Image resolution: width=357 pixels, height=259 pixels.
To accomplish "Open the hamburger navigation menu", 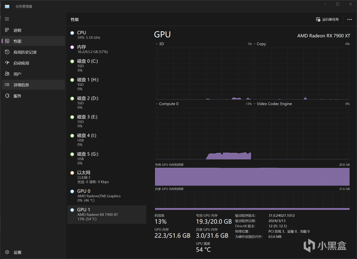I will [7, 19].
